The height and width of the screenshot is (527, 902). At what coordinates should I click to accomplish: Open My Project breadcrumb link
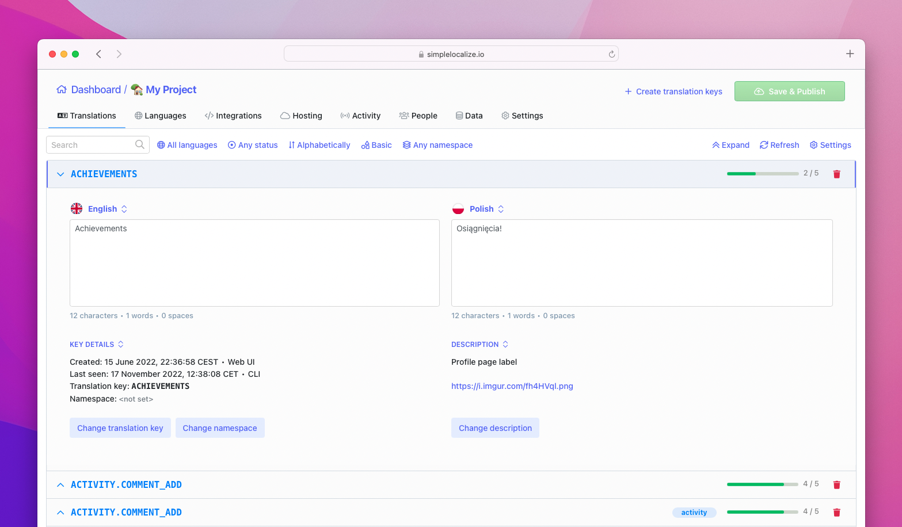[x=171, y=90]
